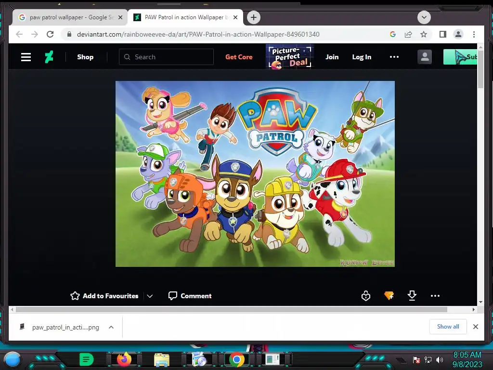
Task: Toggle the Chrome side panel
Action: click(x=443, y=34)
